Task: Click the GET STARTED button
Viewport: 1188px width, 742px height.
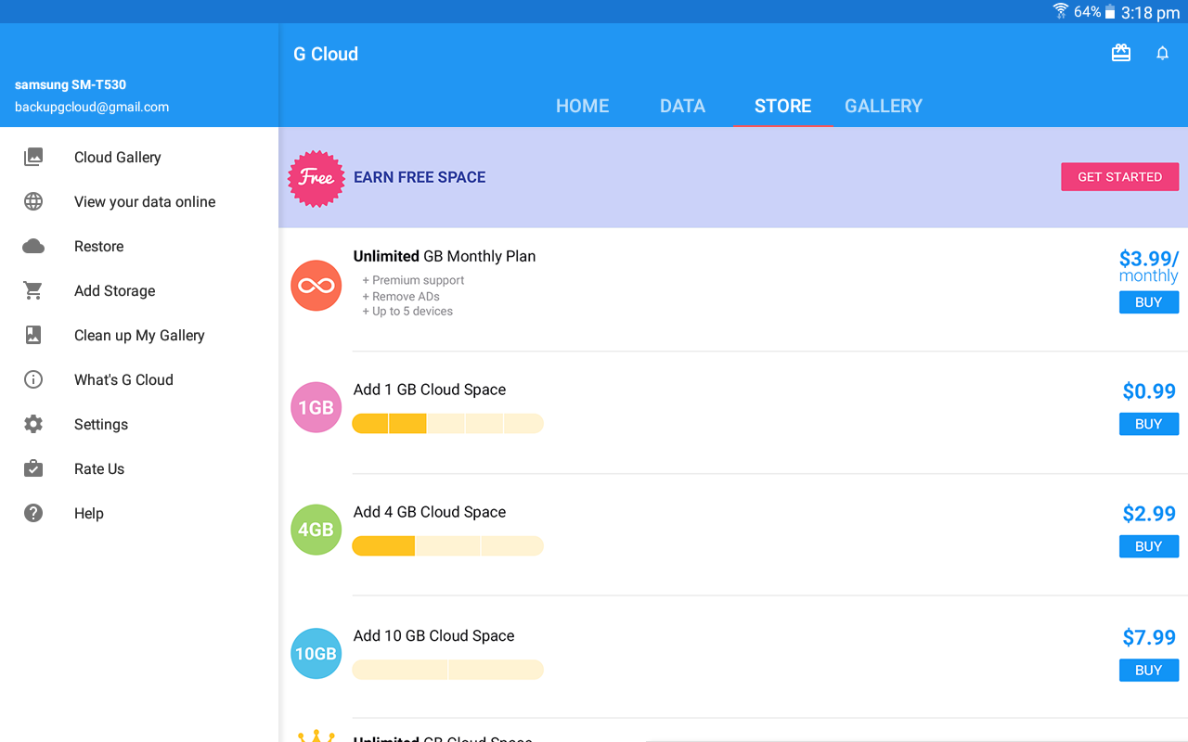Action: coord(1120,176)
